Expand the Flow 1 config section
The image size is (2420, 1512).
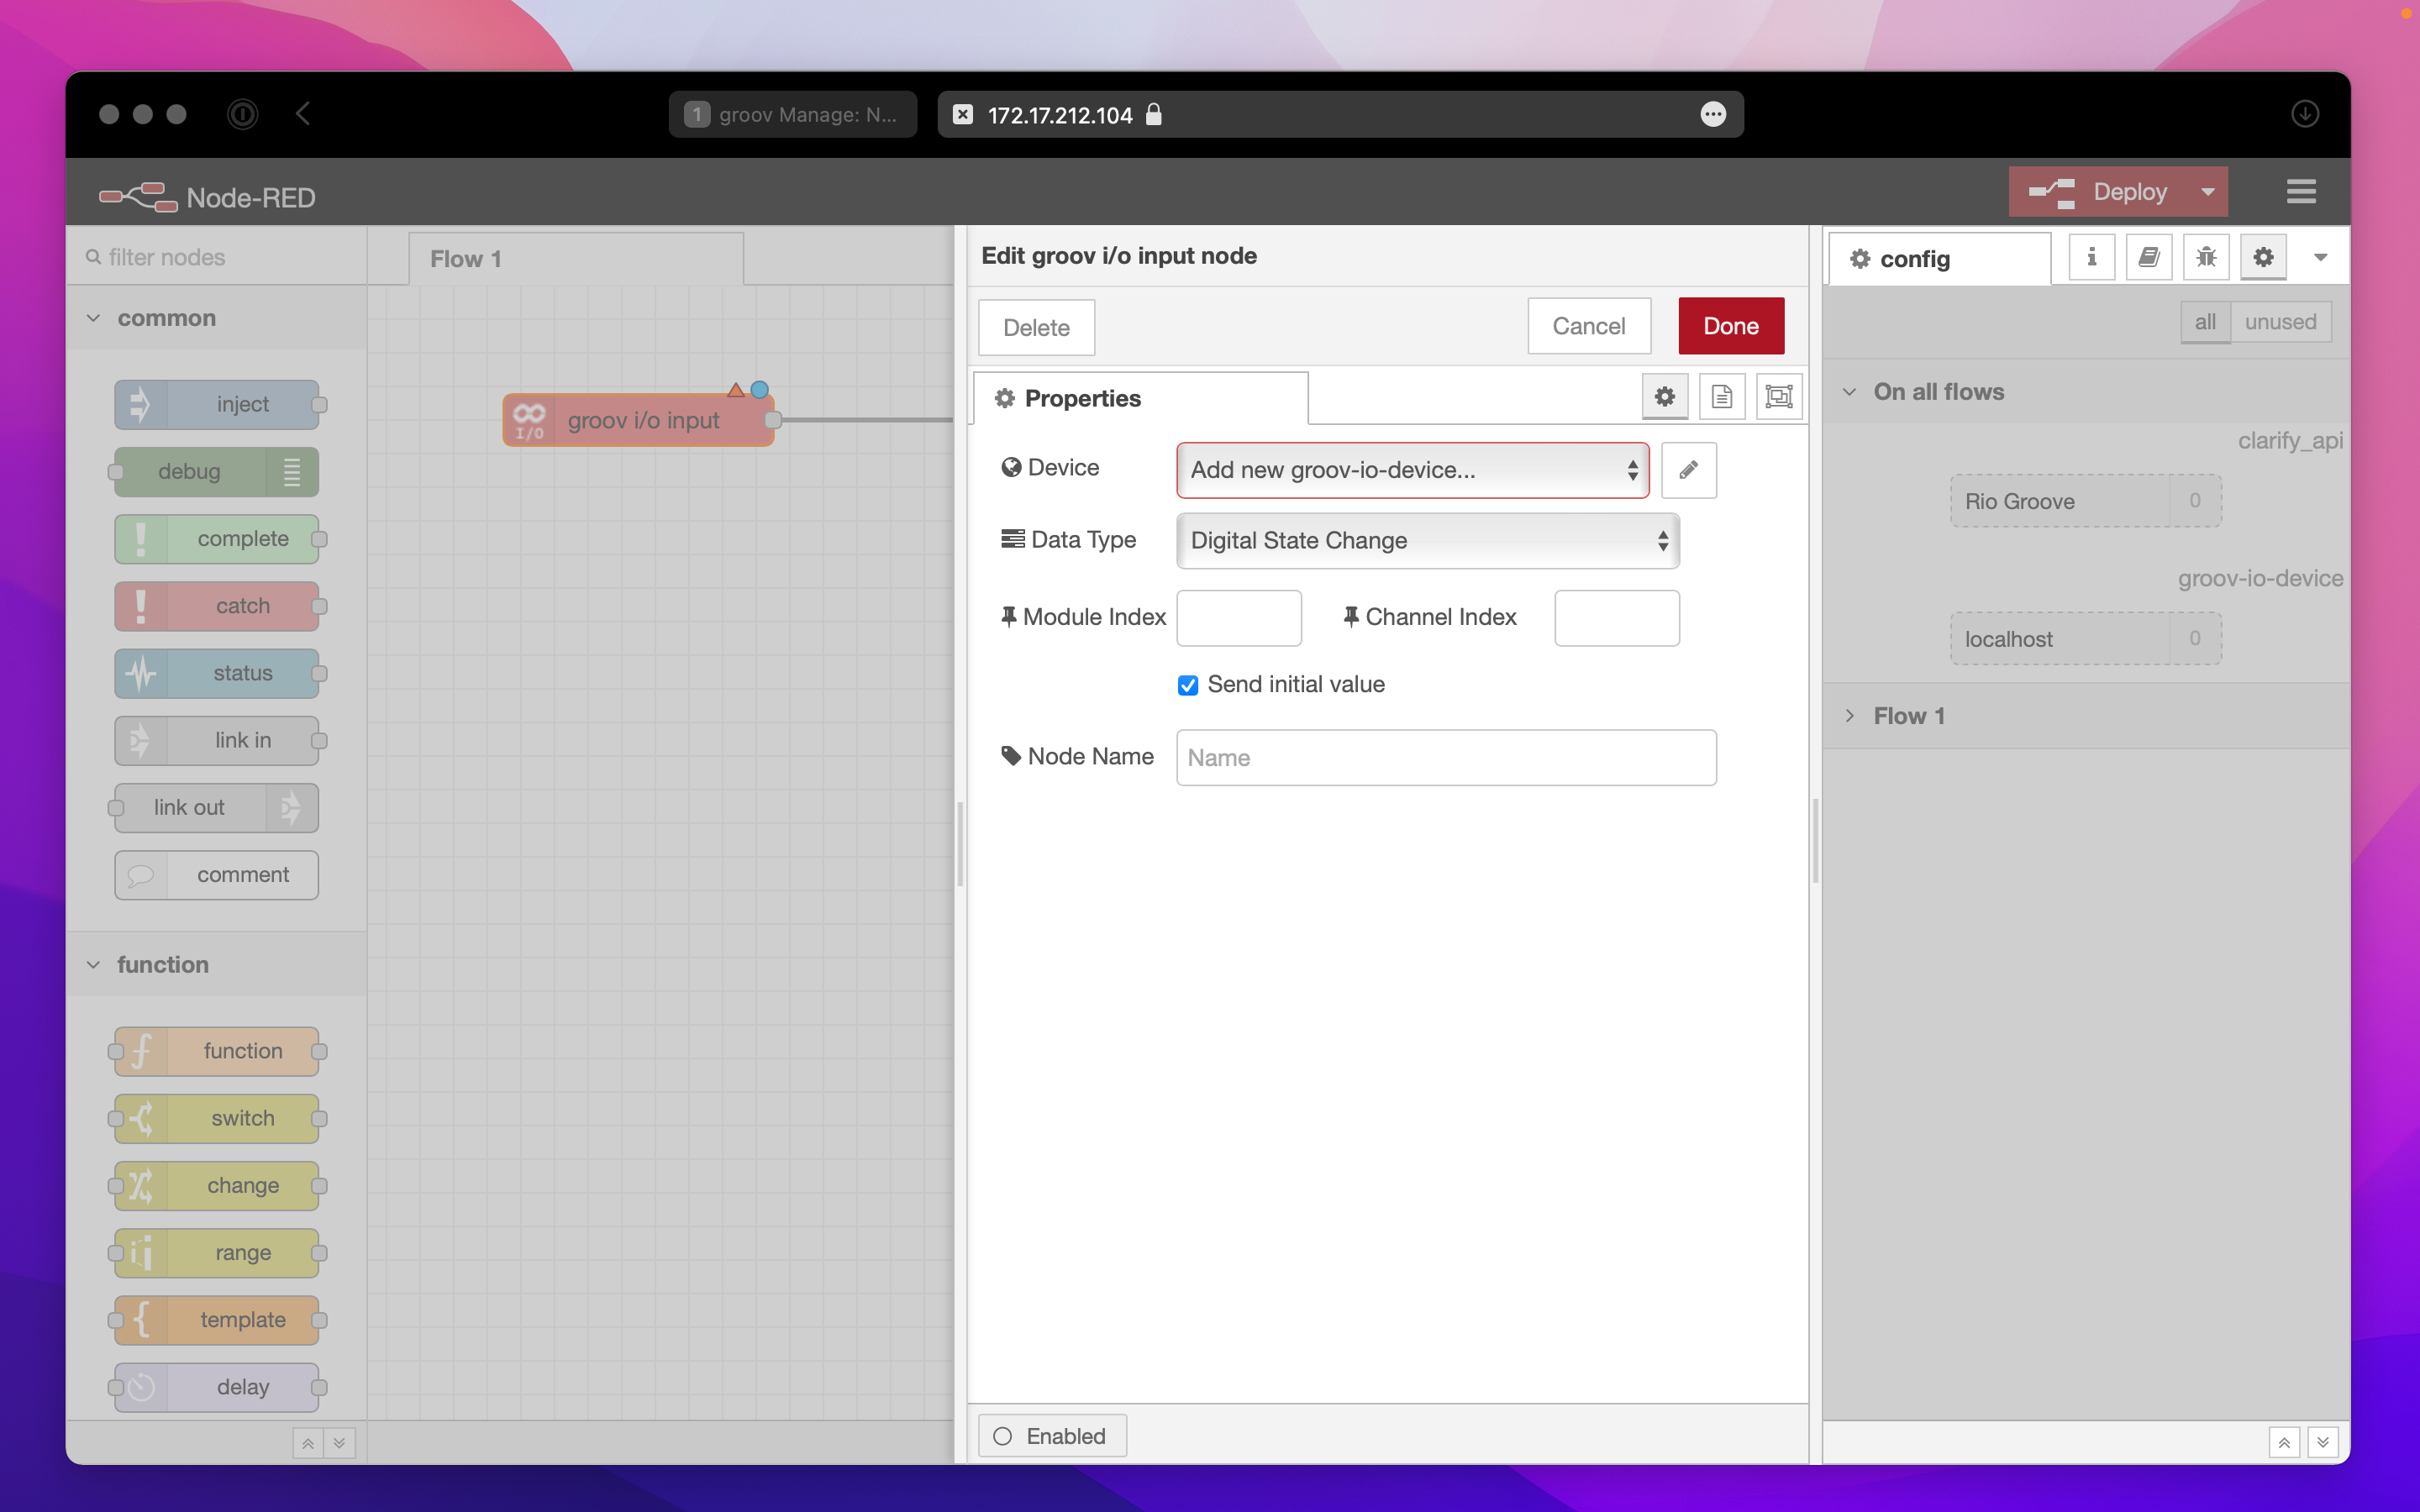(x=1908, y=716)
